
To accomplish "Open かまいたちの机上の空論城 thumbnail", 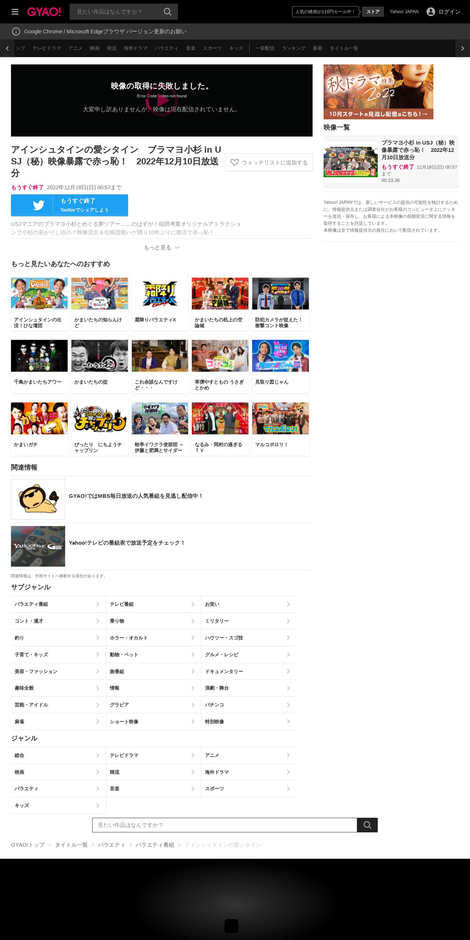I will pyautogui.click(x=220, y=294).
